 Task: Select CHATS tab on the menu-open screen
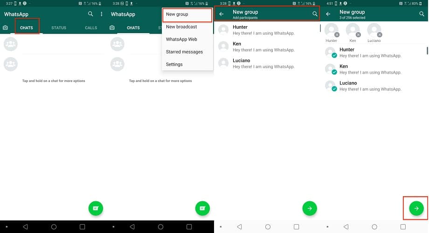tap(133, 27)
